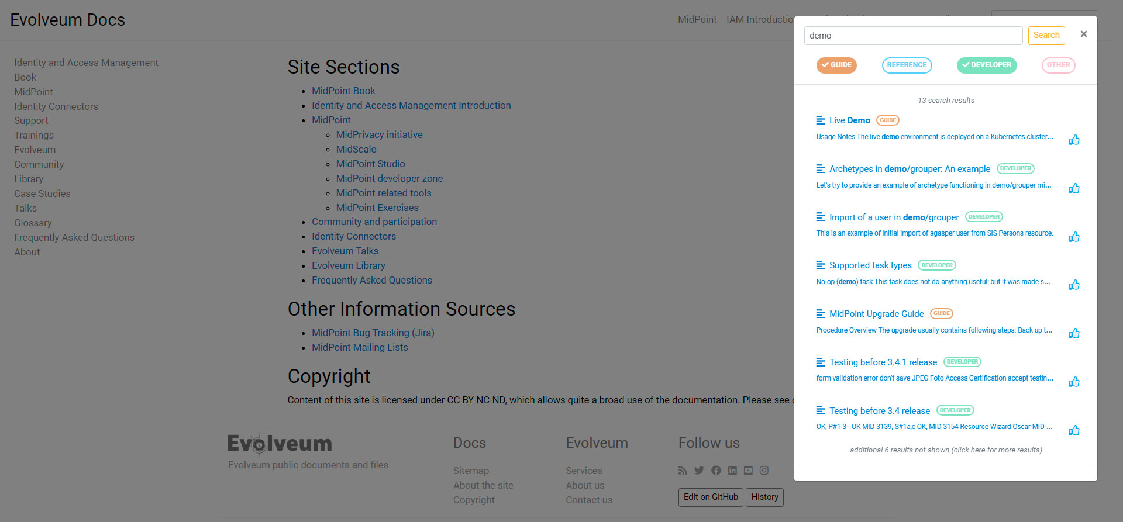Open Import of a user in demo/grouper
Viewport: 1123px width, 522px height.
pyautogui.click(x=894, y=217)
